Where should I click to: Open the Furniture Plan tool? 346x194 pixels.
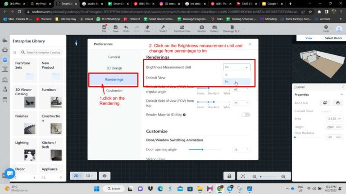(182, 29)
